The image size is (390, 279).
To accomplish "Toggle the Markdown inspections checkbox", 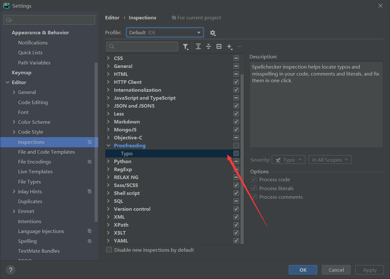I will pos(236,122).
